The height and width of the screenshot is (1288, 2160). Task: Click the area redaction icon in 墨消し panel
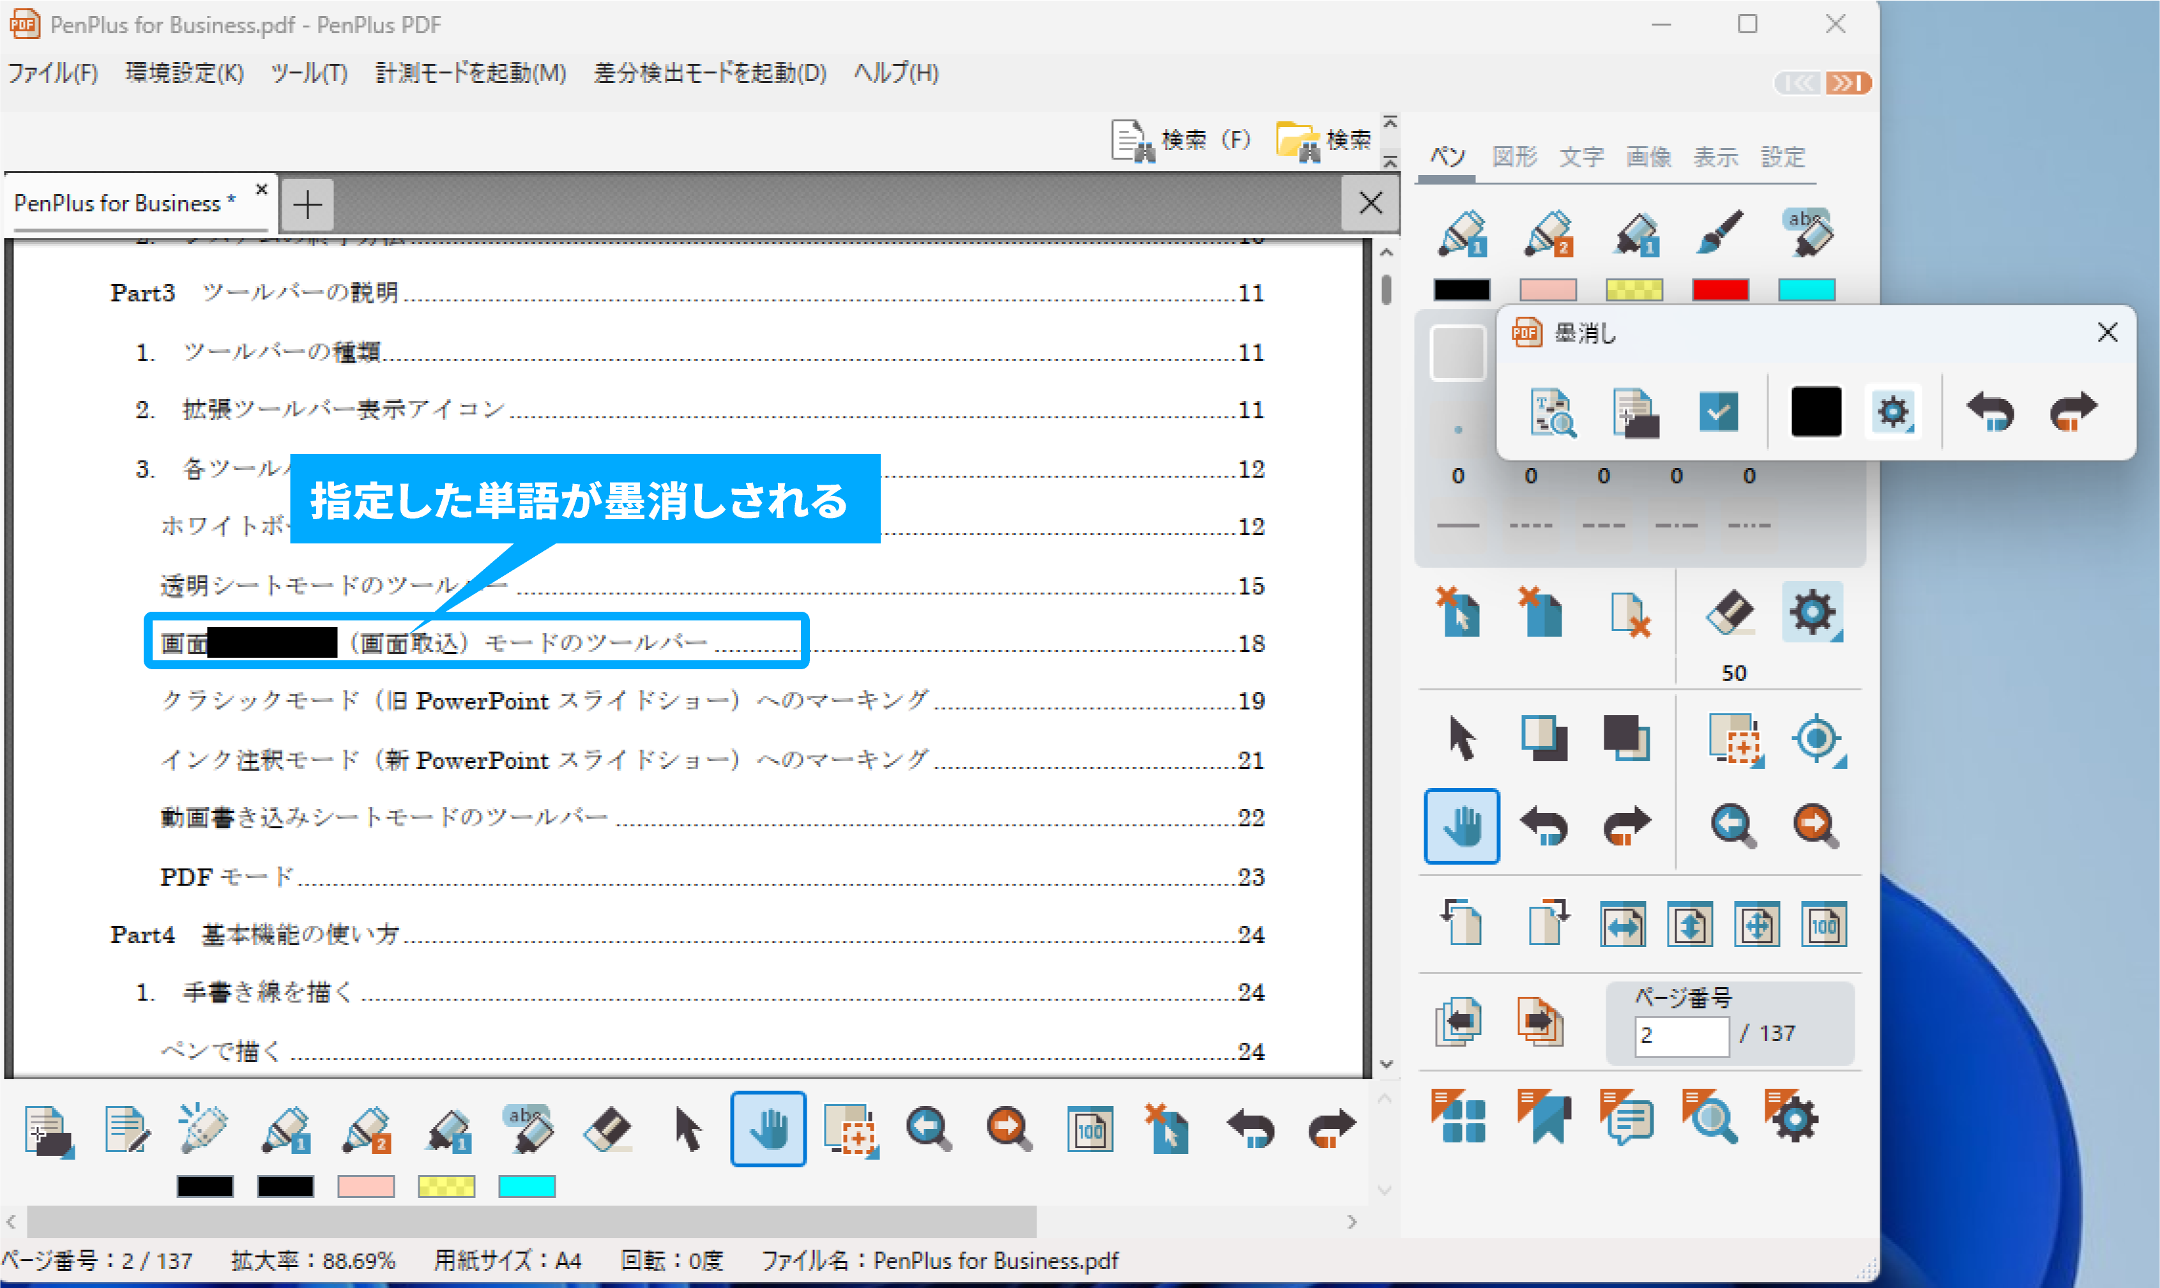[1635, 413]
